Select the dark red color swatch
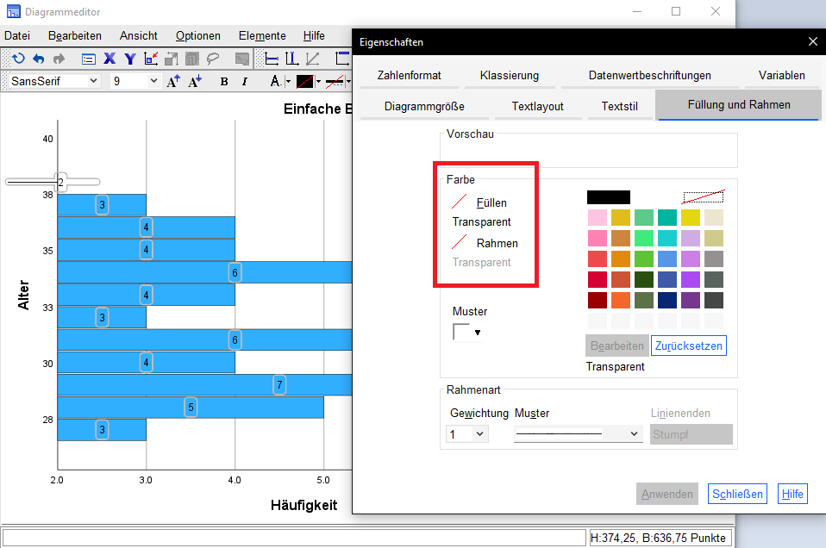Image resolution: width=826 pixels, height=548 pixels. click(598, 302)
